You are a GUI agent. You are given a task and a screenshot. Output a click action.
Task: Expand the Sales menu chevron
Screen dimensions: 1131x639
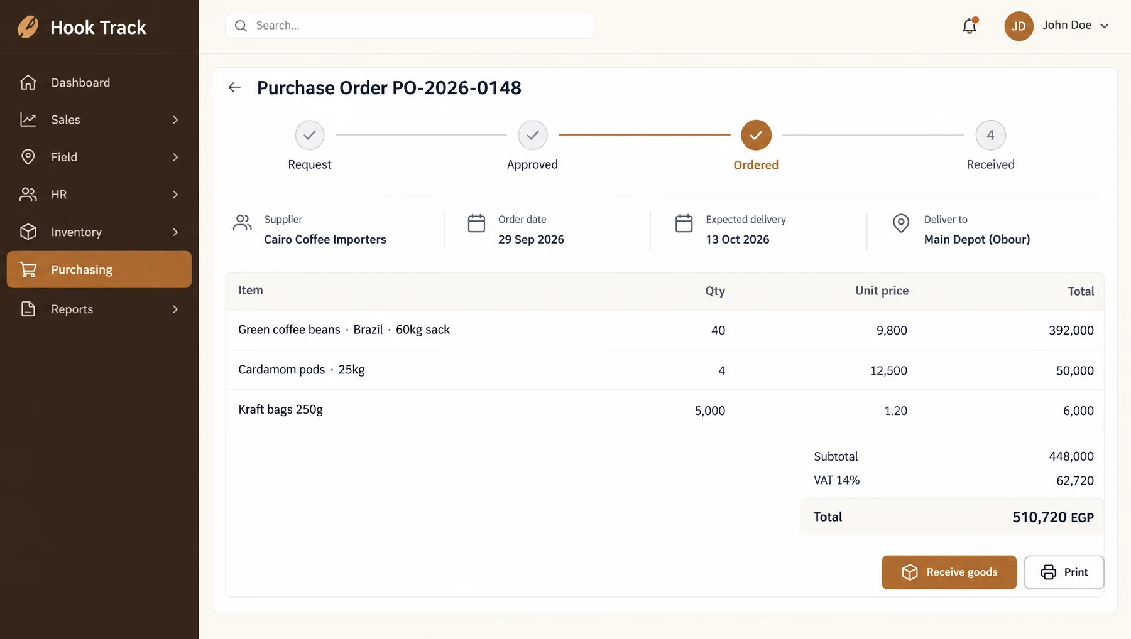coord(175,119)
